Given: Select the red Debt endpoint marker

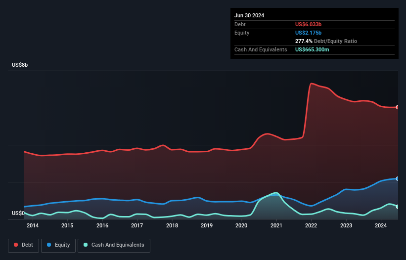Looking at the screenshot, I should (398, 107).
